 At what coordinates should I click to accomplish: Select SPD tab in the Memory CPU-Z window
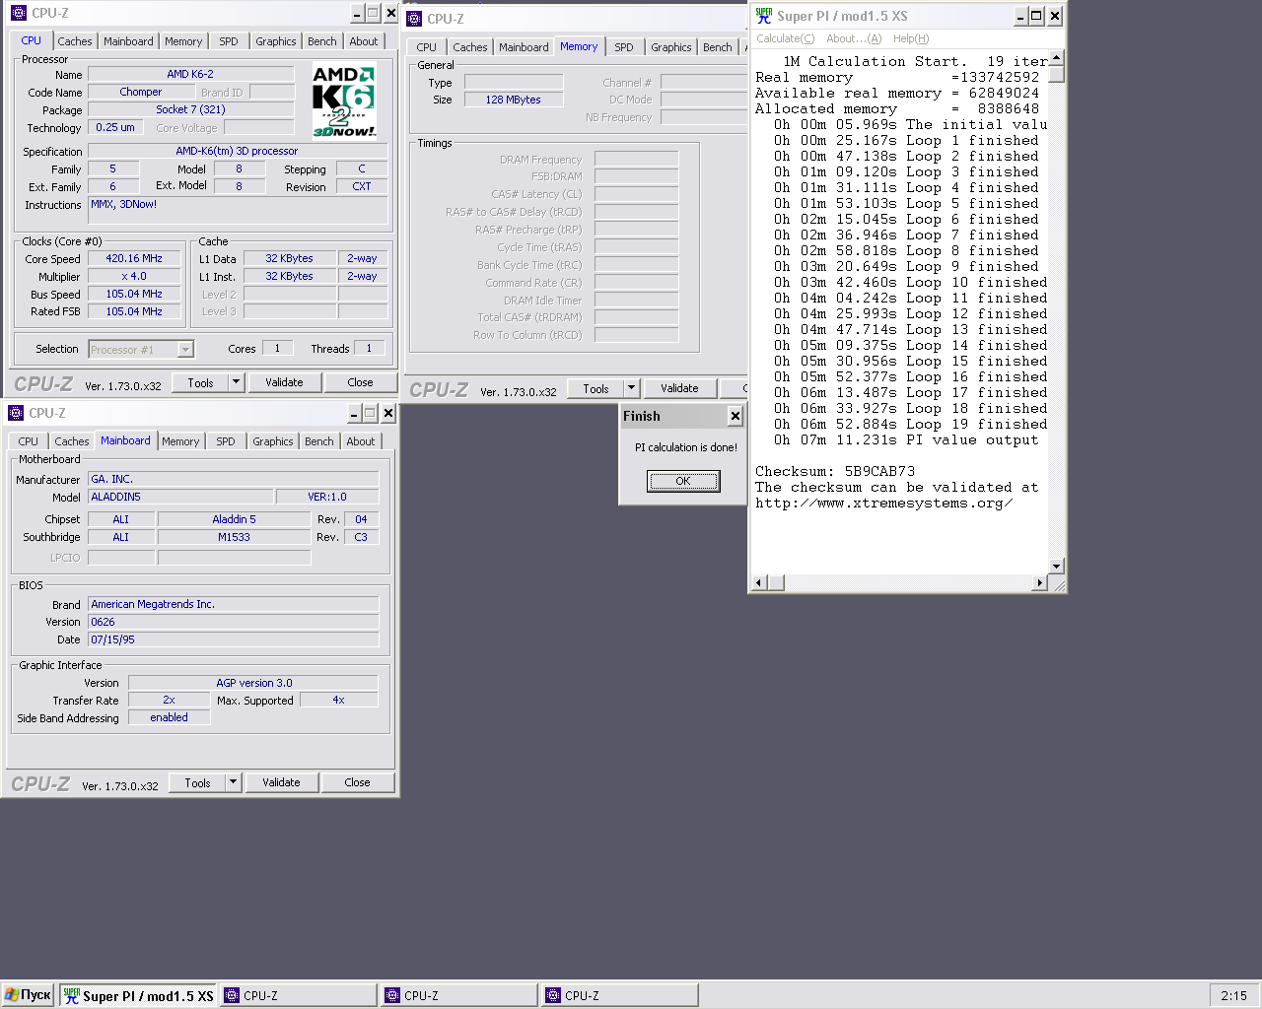coord(624,47)
